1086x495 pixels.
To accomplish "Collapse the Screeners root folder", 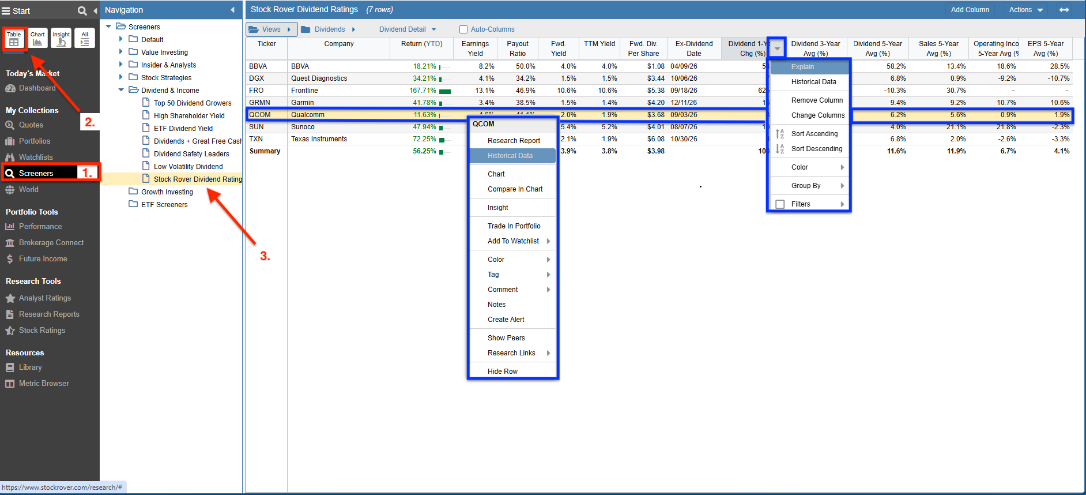I will [x=108, y=27].
